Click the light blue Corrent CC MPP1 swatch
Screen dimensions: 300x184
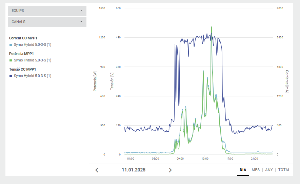click(x=11, y=45)
